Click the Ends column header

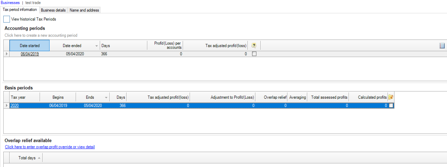pos(93,97)
